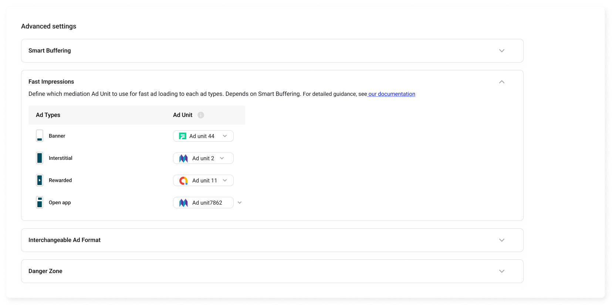Click the Ad Types column header
This screenshot has width=612, height=306.
[48, 115]
